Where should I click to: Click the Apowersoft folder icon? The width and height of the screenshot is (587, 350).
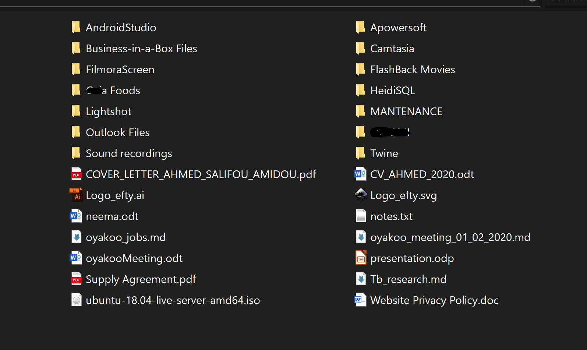click(x=360, y=27)
